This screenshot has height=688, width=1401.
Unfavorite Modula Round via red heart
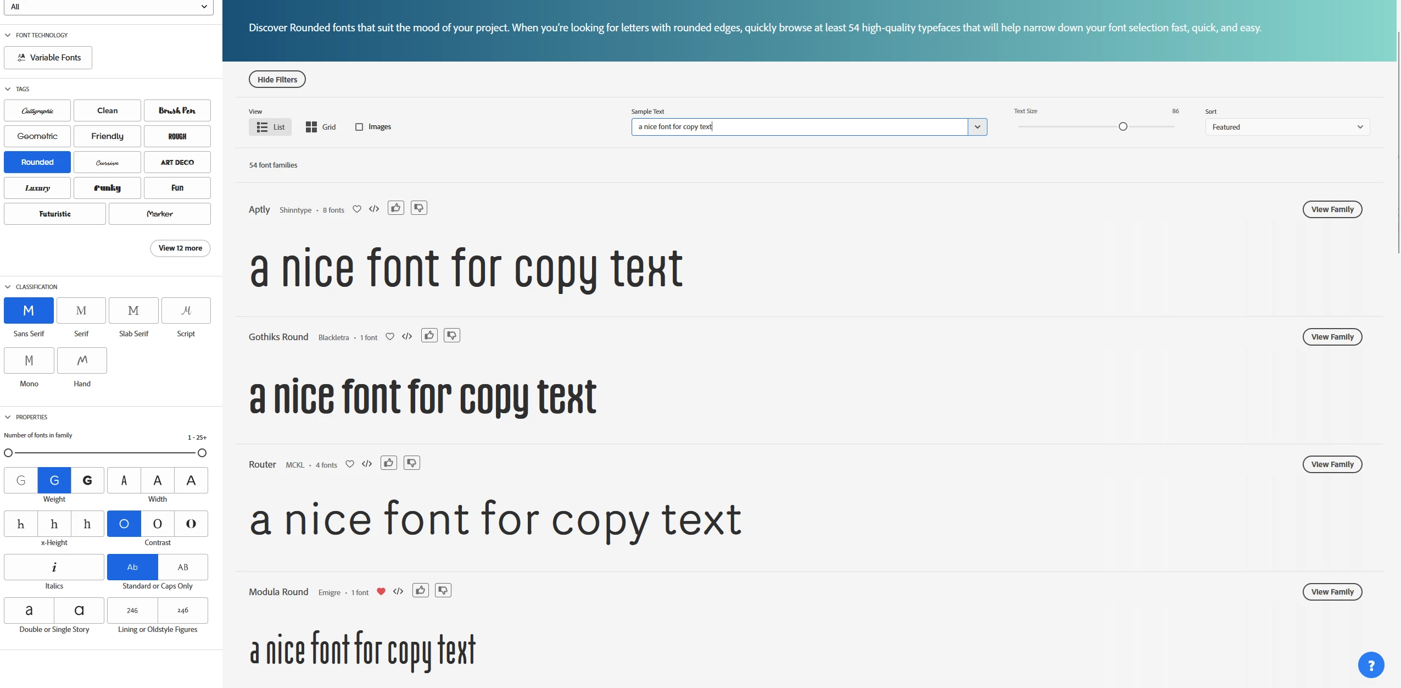click(381, 591)
